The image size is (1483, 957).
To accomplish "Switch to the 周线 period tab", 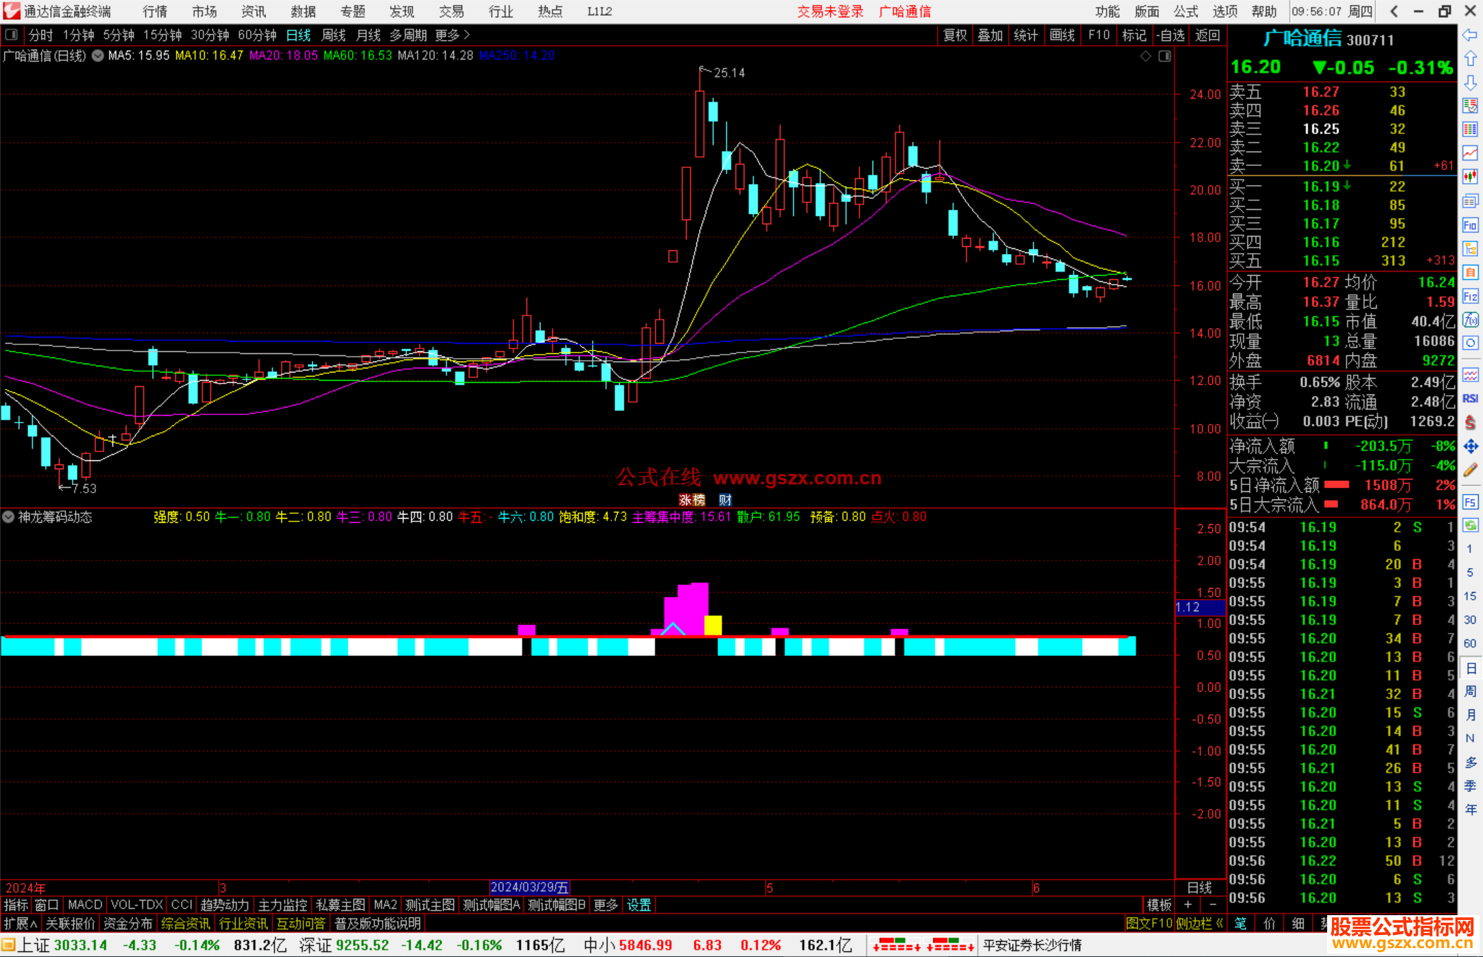I will click(x=334, y=34).
